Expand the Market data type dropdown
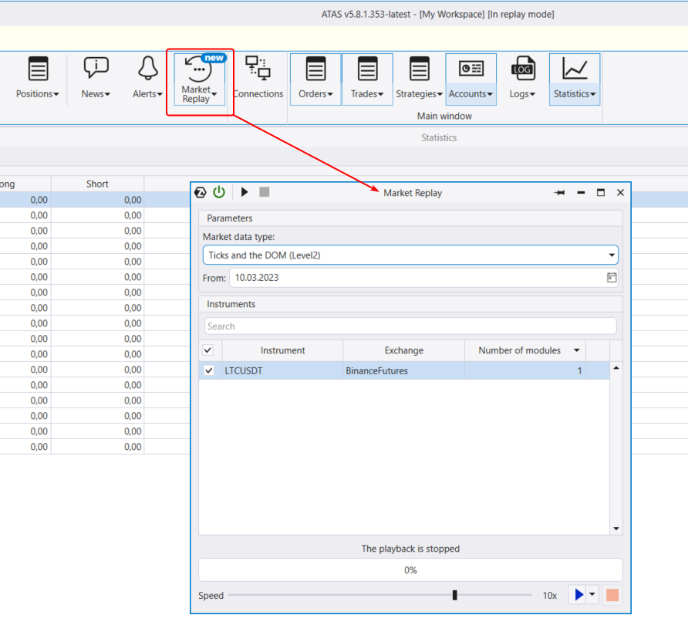Image resolution: width=688 pixels, height=632 pixels. [612, 255]
